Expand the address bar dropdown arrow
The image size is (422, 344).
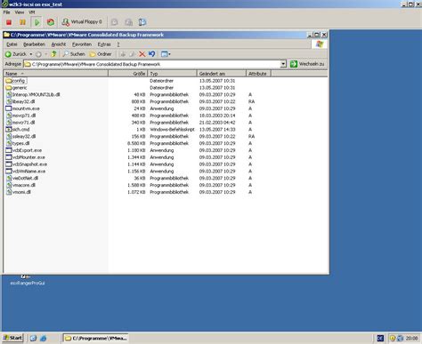pos(283,64)
